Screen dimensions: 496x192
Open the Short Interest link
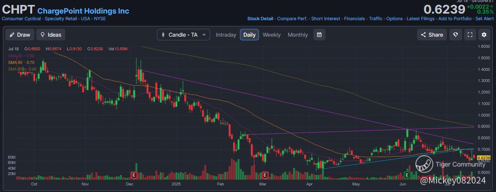click(x=326, y=19)
